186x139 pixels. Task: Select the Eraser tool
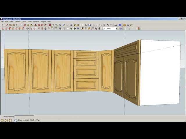pos(25,25)
